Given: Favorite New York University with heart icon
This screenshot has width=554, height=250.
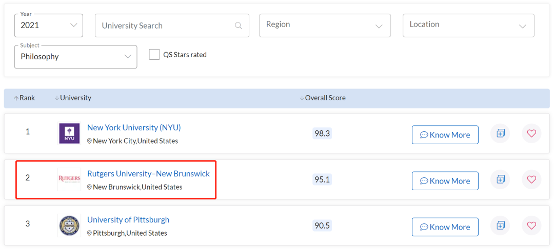Looking at the screenshot, I should pos(531,134).
